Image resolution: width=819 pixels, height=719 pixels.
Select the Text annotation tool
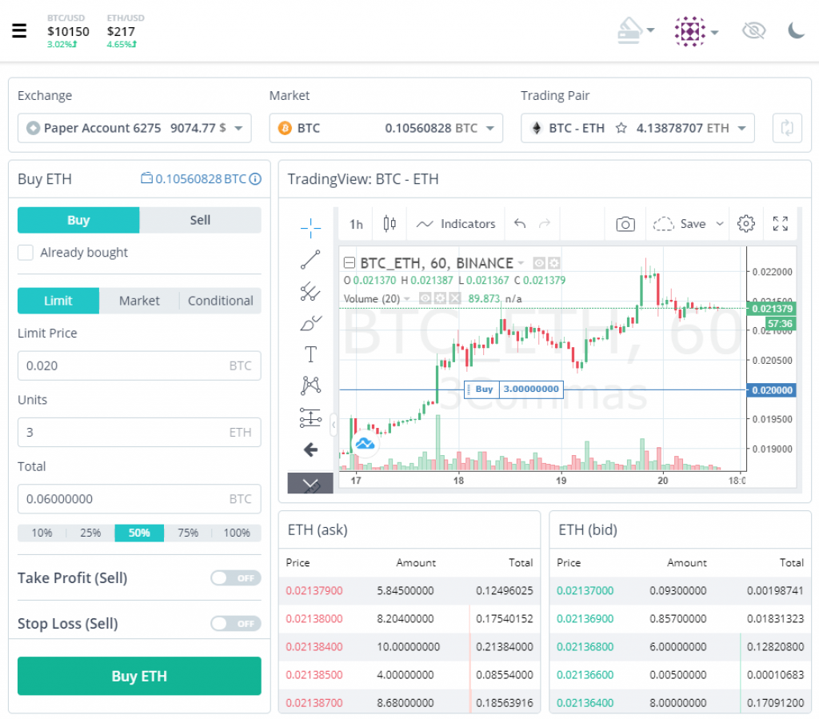click(310, 354)
